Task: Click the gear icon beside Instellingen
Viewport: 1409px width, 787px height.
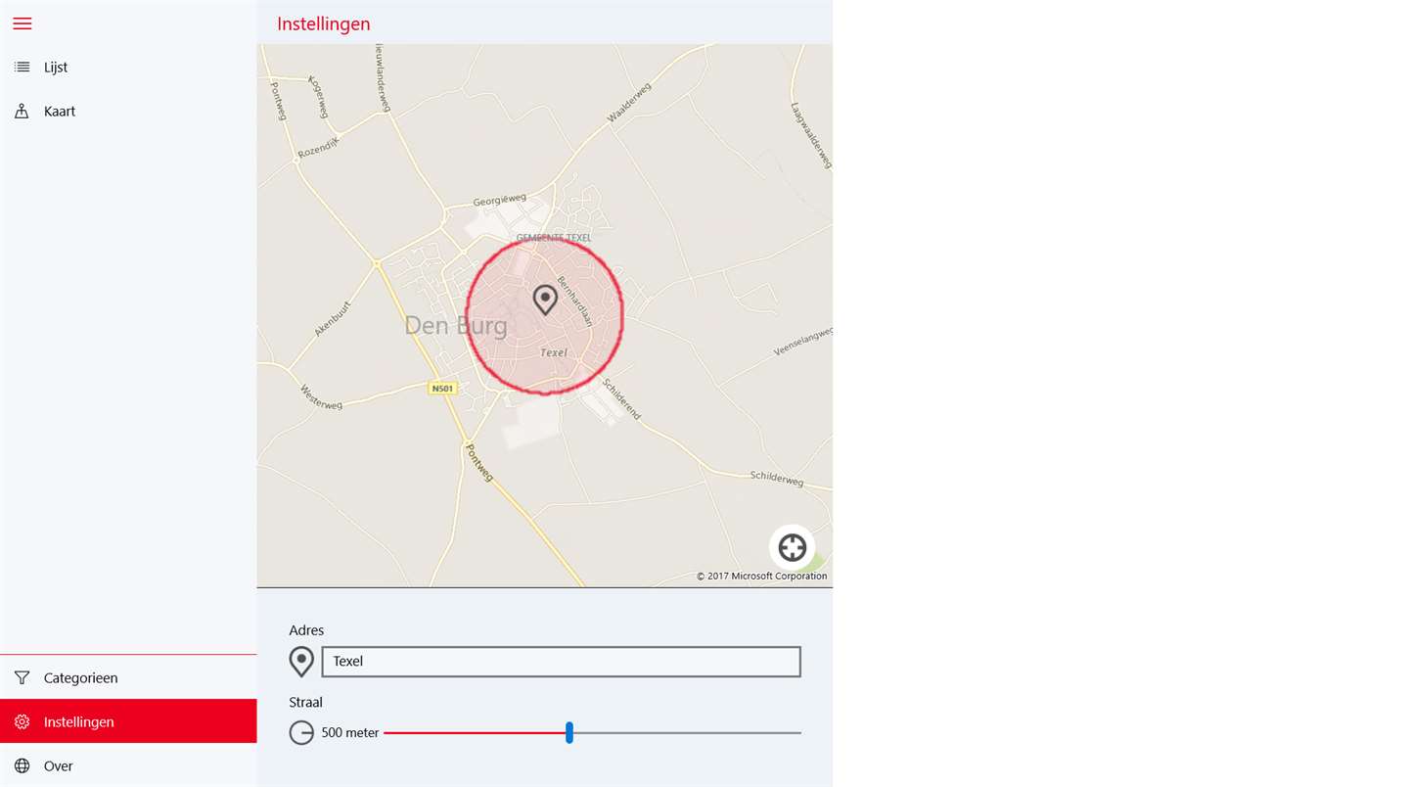Action: [22, 721]
